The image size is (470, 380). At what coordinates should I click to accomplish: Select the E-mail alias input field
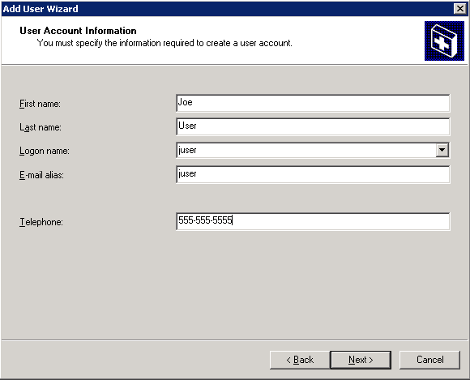(313, 174)
